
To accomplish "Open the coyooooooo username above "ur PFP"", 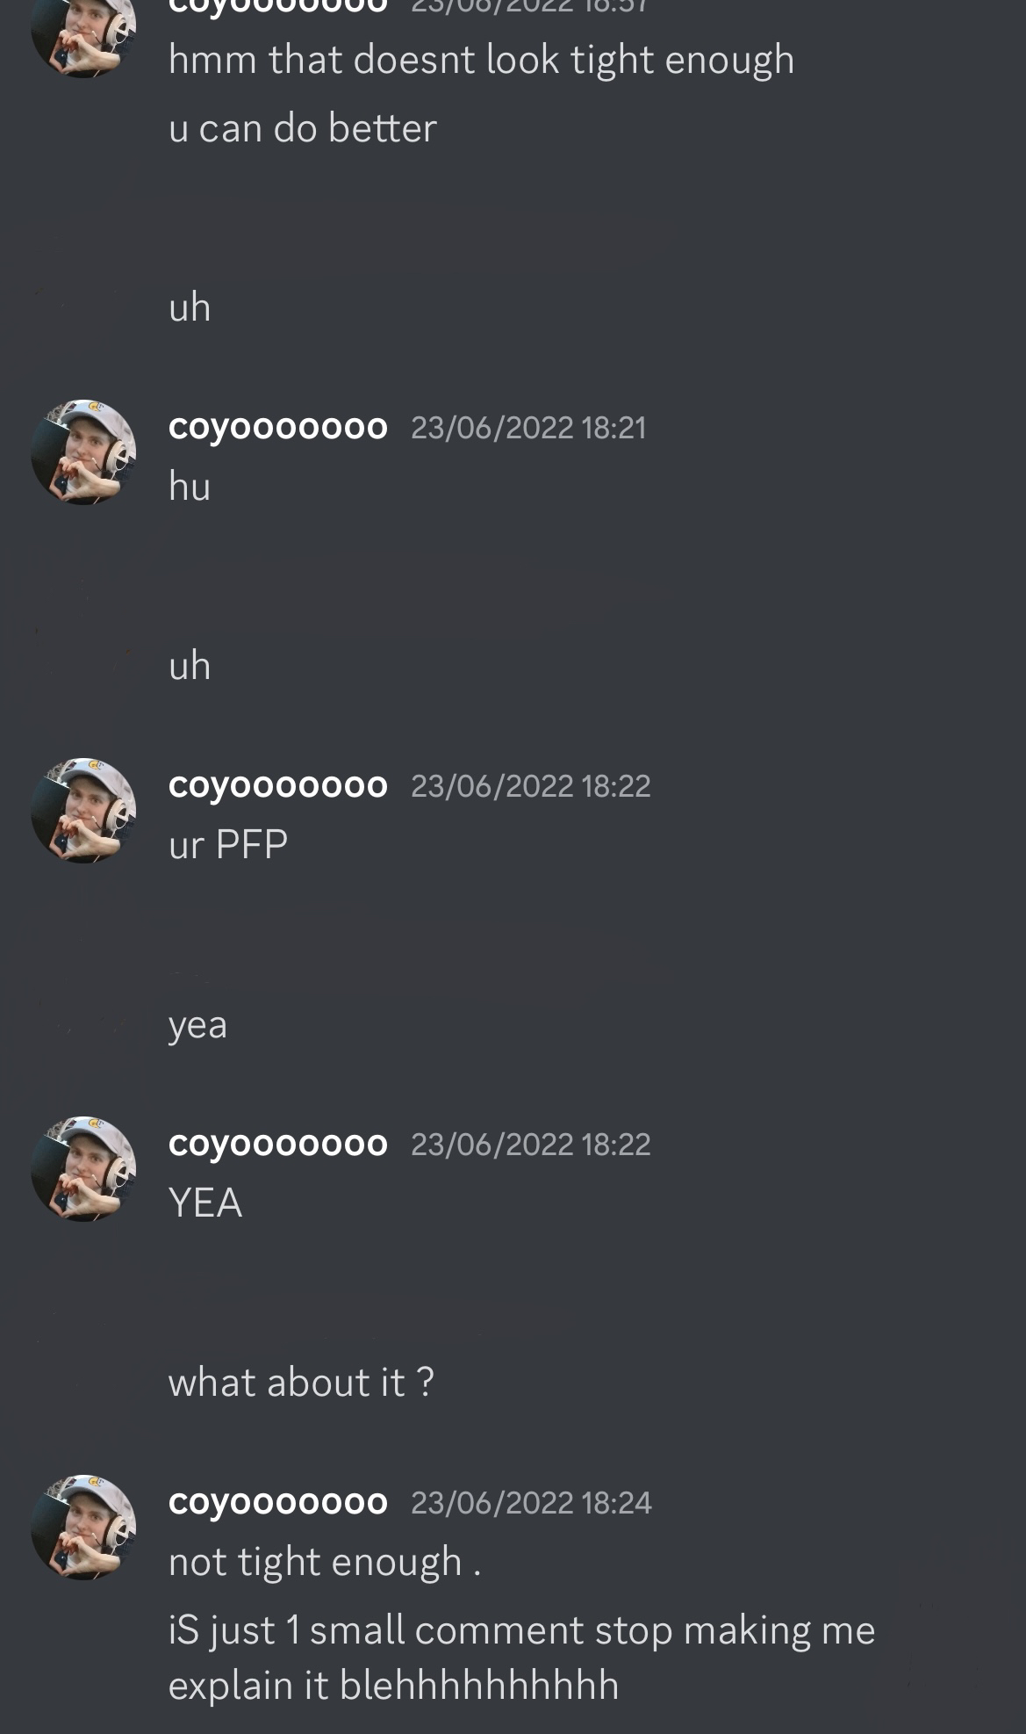I will (277, 785).
